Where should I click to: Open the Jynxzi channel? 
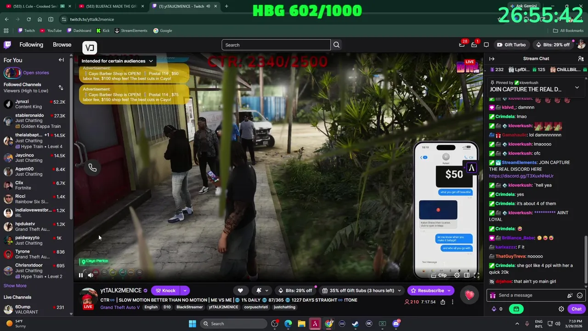[34, 104]
